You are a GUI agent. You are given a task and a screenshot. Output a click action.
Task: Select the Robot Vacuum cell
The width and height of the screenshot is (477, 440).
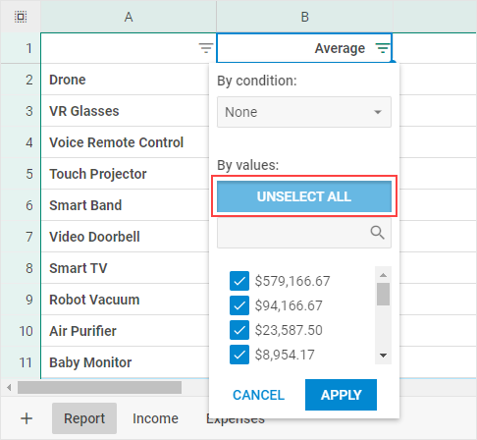(125, 300)
